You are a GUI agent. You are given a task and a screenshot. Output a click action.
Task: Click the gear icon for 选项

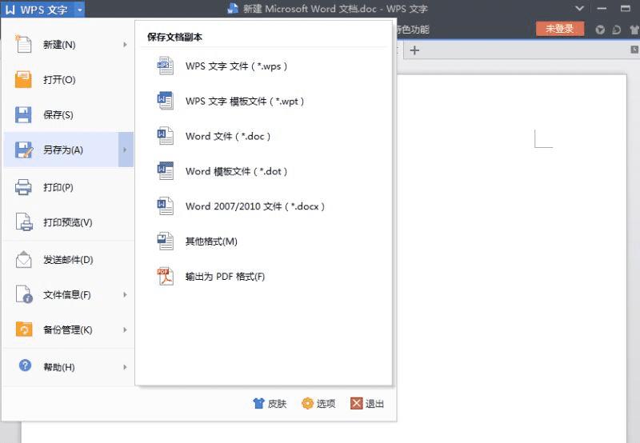coord(307,404)
